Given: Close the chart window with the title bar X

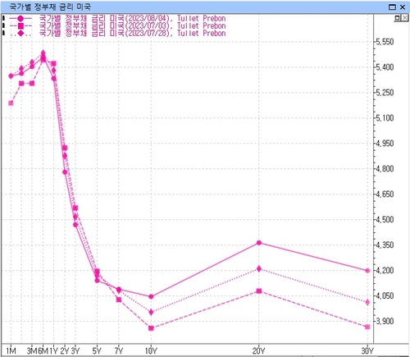Looking at the screenshot, I should point(403,7).
